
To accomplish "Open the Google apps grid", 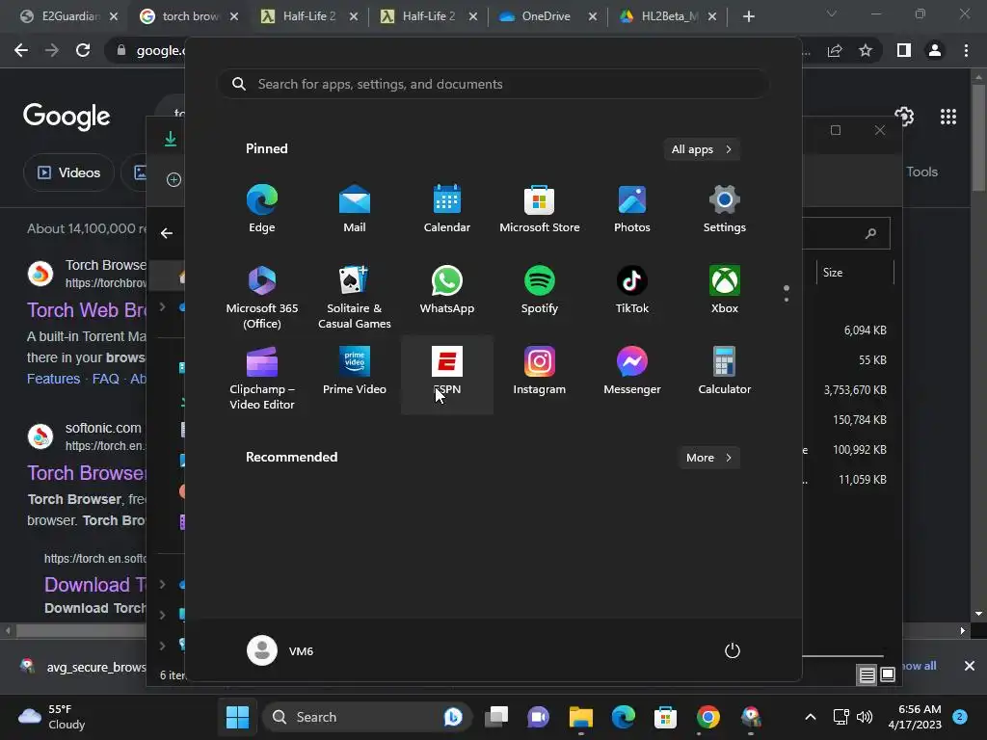I will [x=948, y=117].
